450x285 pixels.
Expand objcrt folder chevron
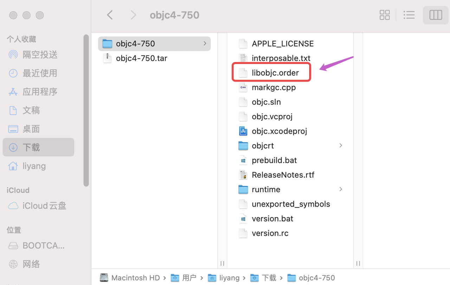341,146
